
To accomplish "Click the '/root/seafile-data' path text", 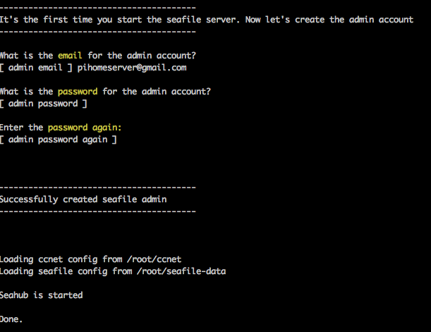I will coord(181,271).
